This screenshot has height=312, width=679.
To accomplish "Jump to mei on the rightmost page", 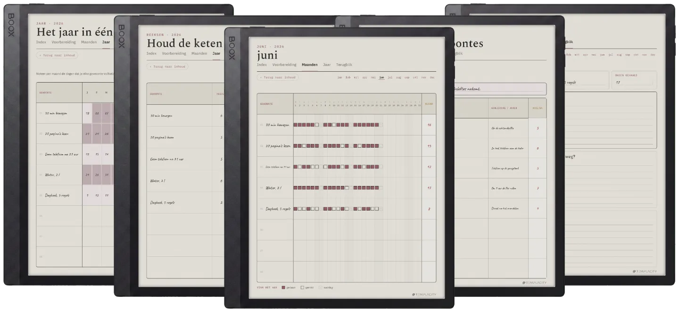I will 594,55.
